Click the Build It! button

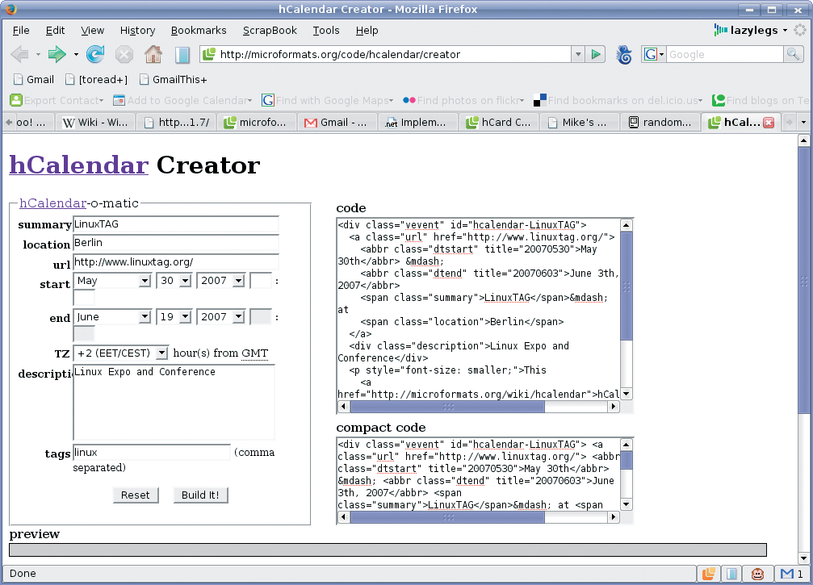click(x=201, y=495)
